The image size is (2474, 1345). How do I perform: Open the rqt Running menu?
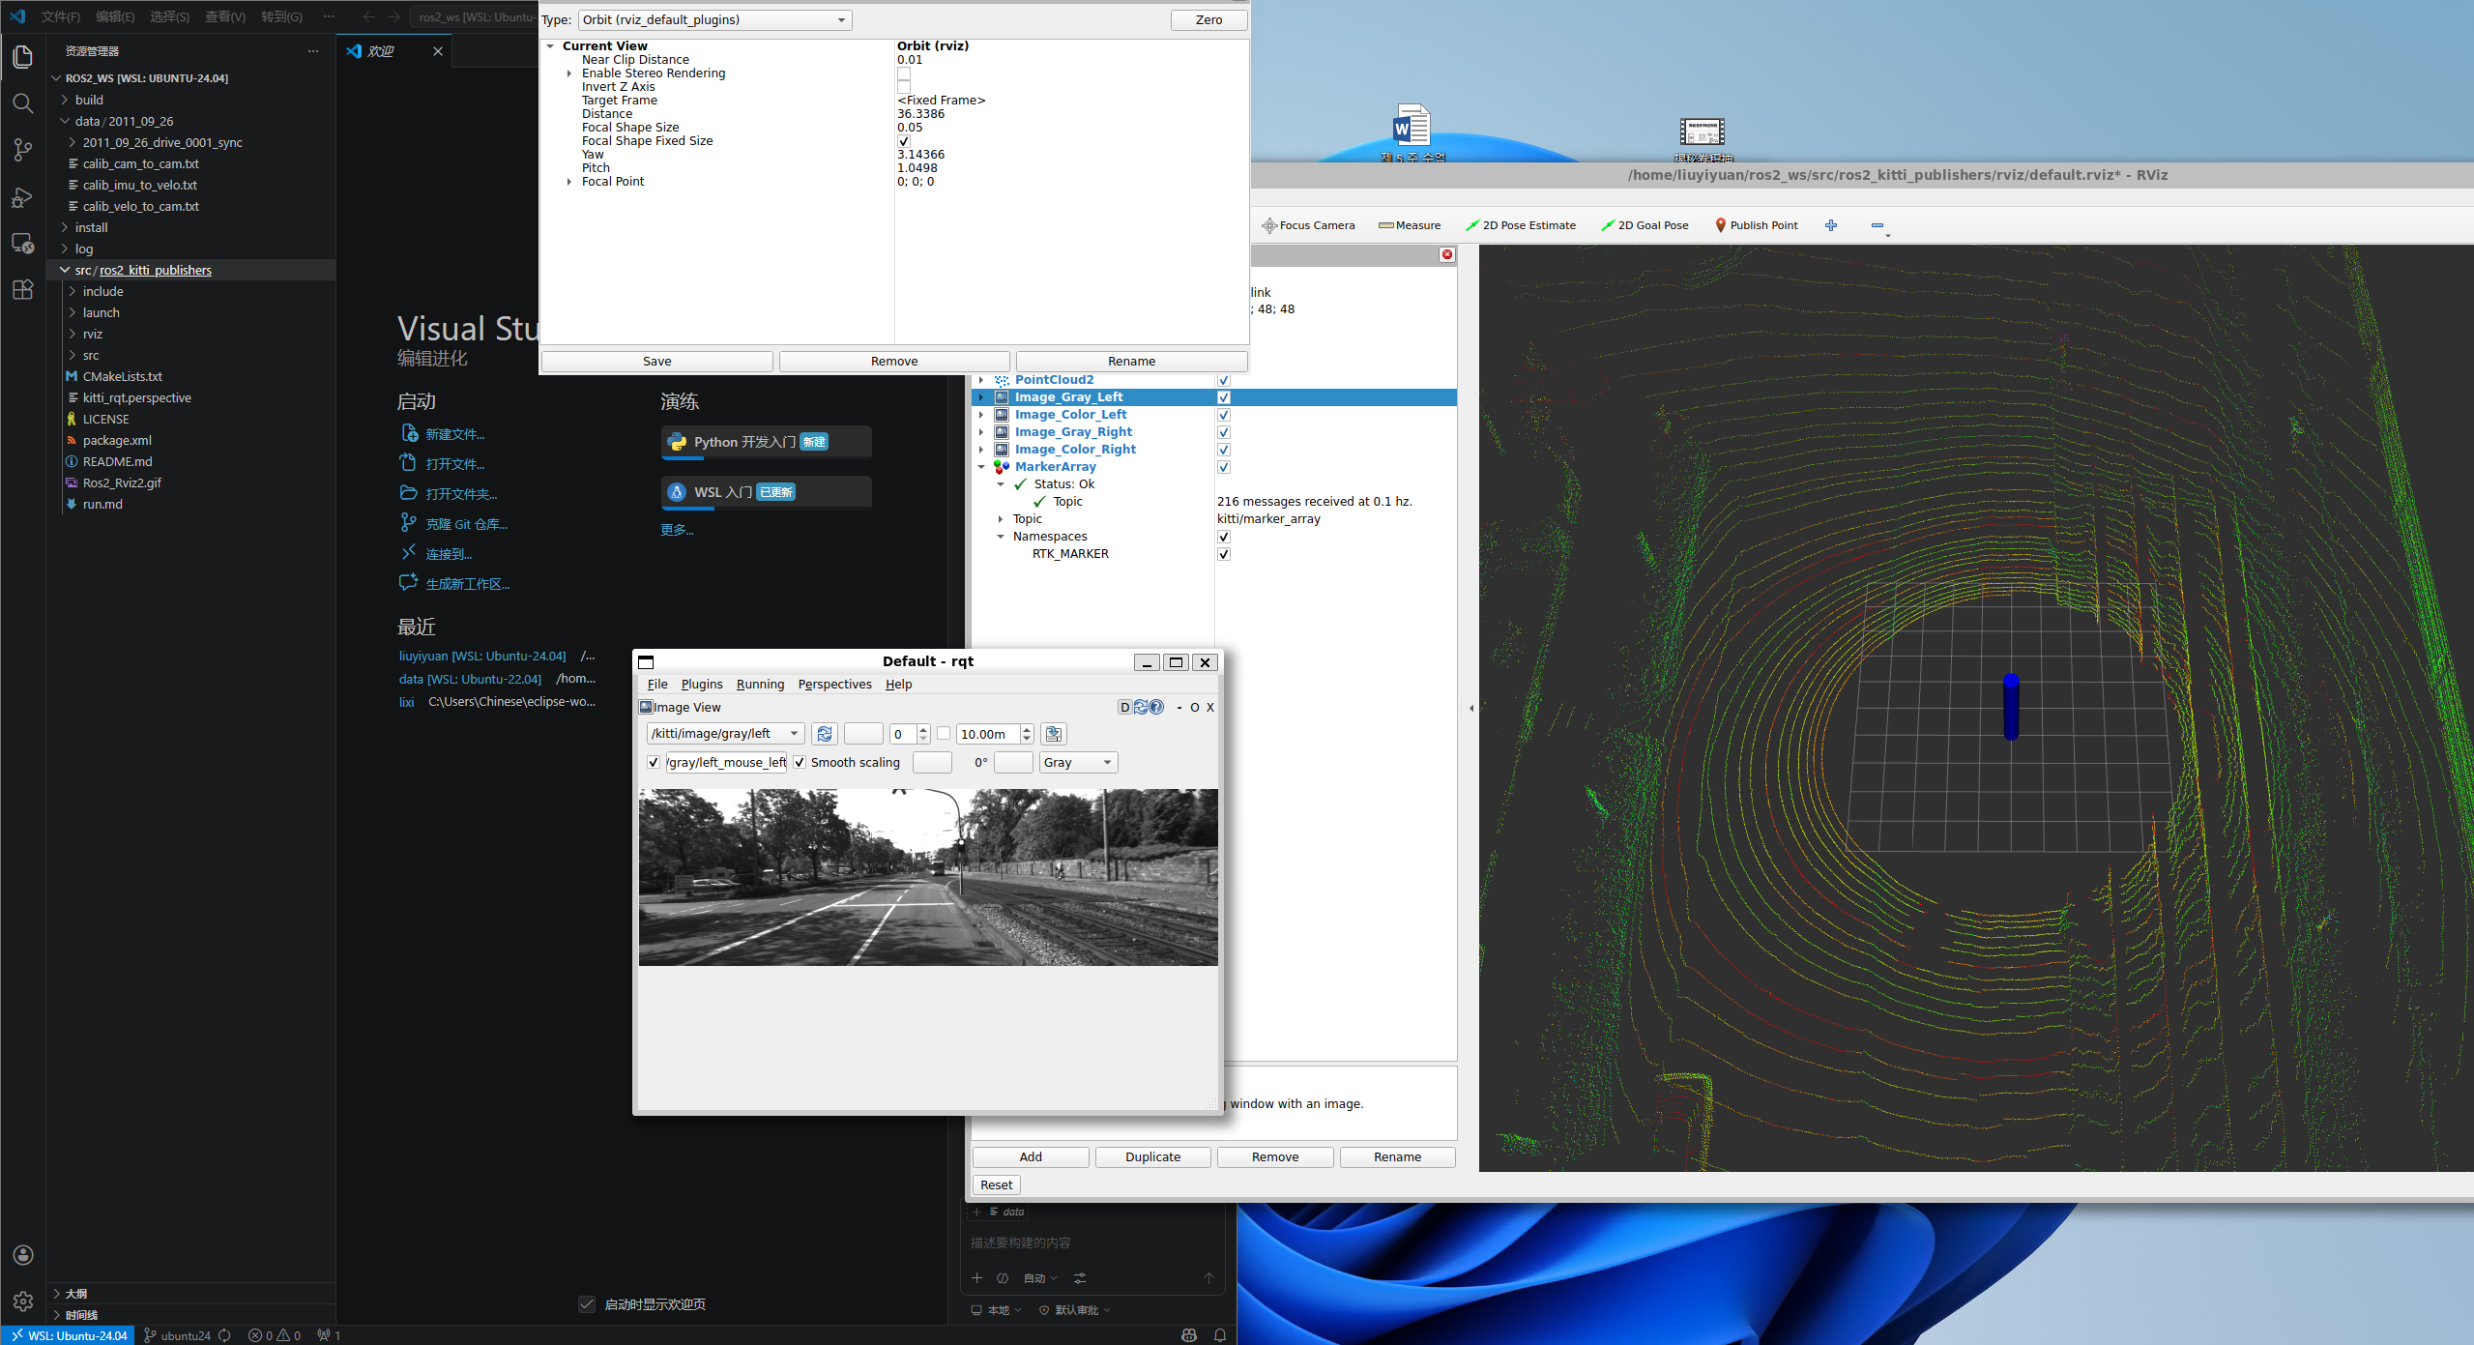coord(760,685)
